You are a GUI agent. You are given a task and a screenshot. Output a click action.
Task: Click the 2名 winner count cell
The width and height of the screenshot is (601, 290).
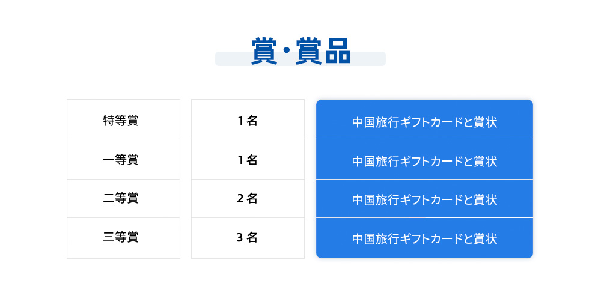pyautogui.click(x=248, y=198)
